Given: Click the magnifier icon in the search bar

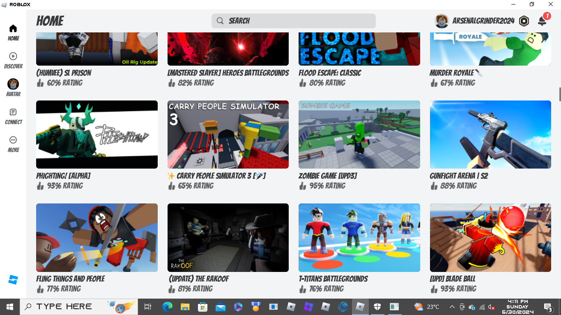Looking at the screenshot, I should coord(220,21).
